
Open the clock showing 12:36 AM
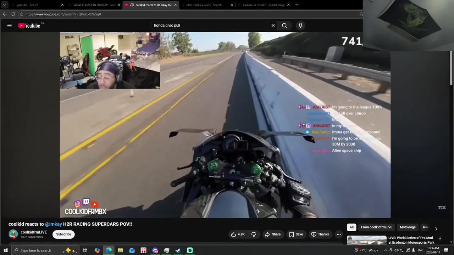(x=433, y=250)
